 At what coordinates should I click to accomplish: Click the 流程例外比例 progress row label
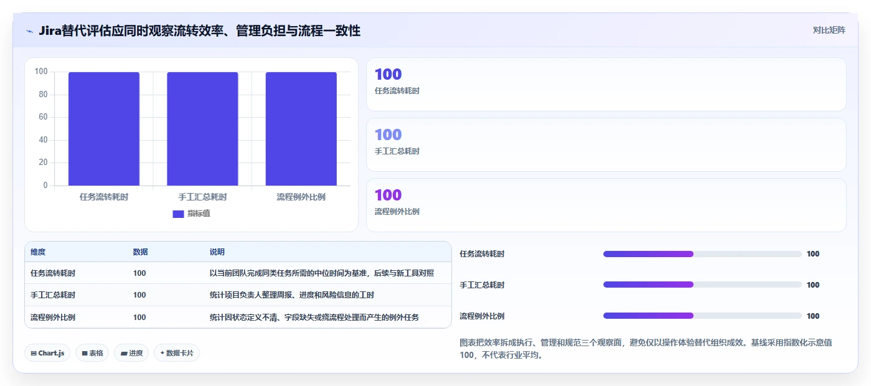tap(482, 316)
